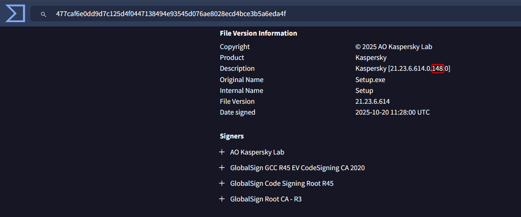Click the date signed timestamp value
Image resolution: width=521 pixels, height=217 pixels.
(392, 112)
